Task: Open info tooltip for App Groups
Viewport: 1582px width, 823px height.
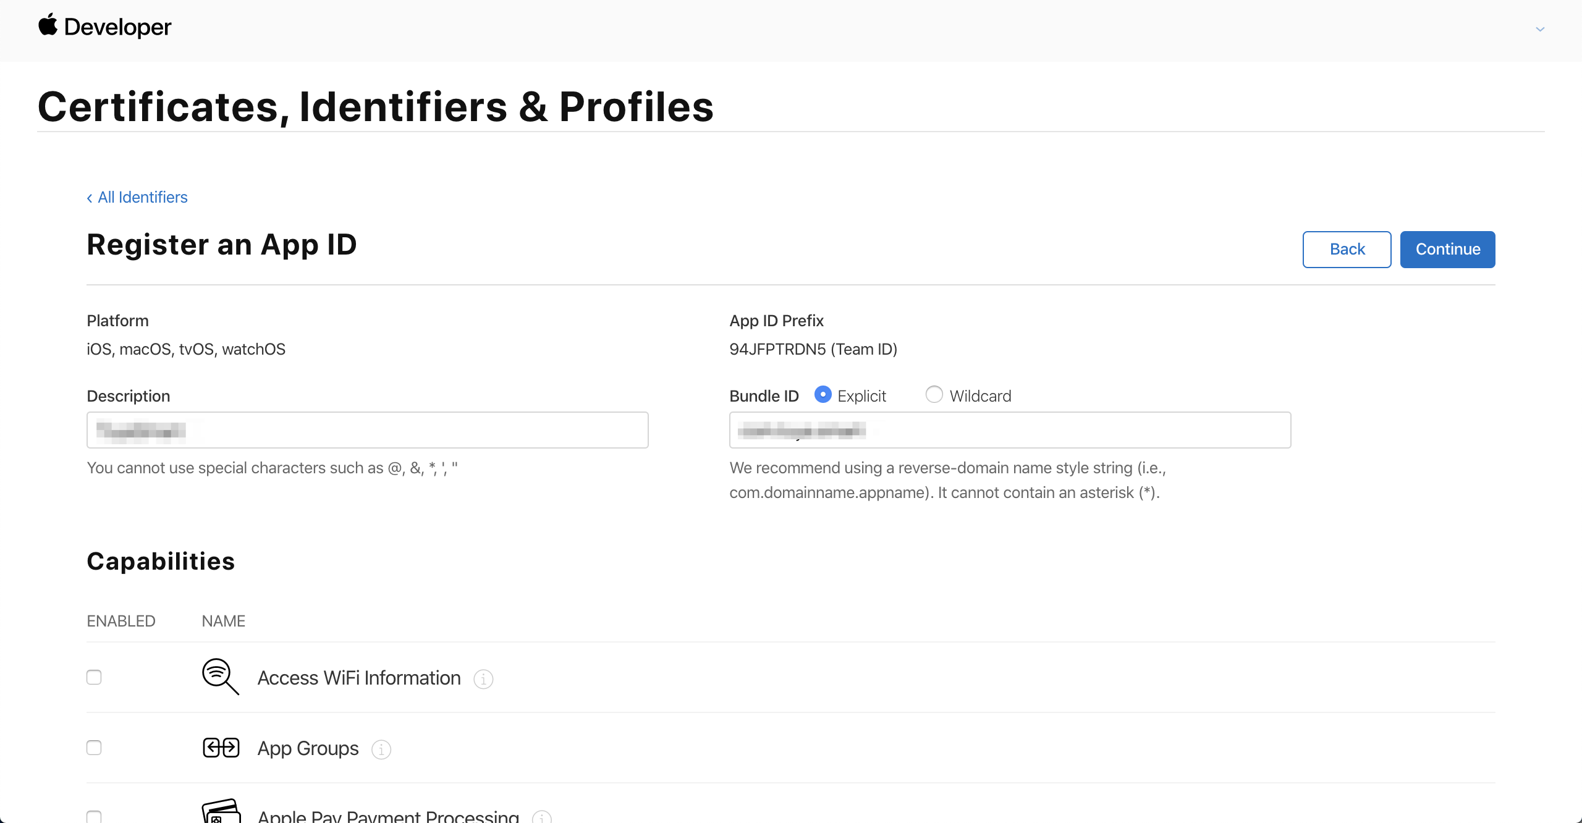Action: (381, 749)
